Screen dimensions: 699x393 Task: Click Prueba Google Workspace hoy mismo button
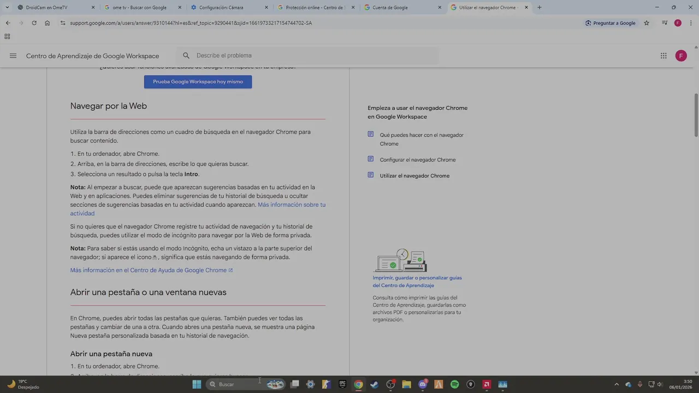(x=198, y=81)
